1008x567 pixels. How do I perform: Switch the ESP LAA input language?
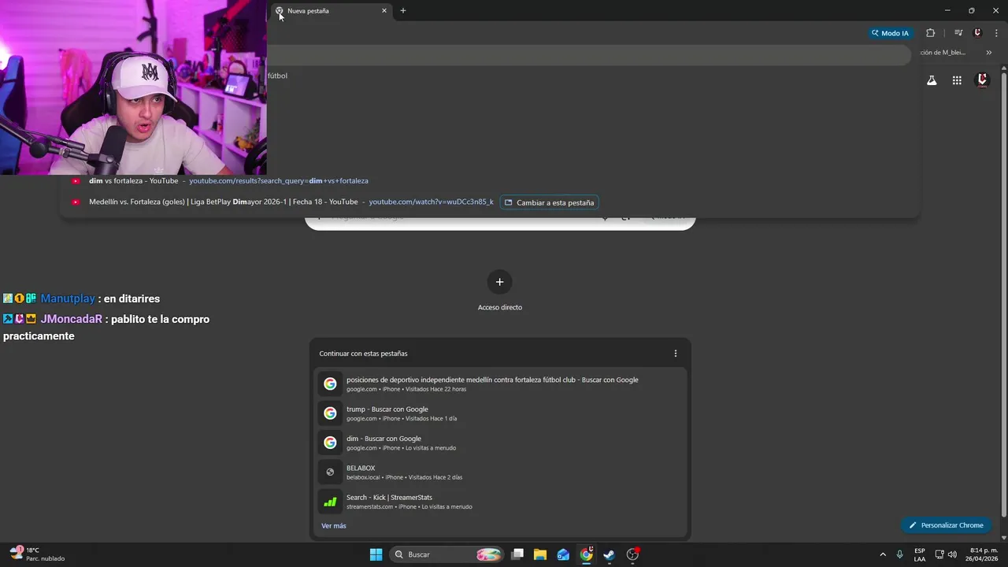pyautogui.click(x=920, y=554)
